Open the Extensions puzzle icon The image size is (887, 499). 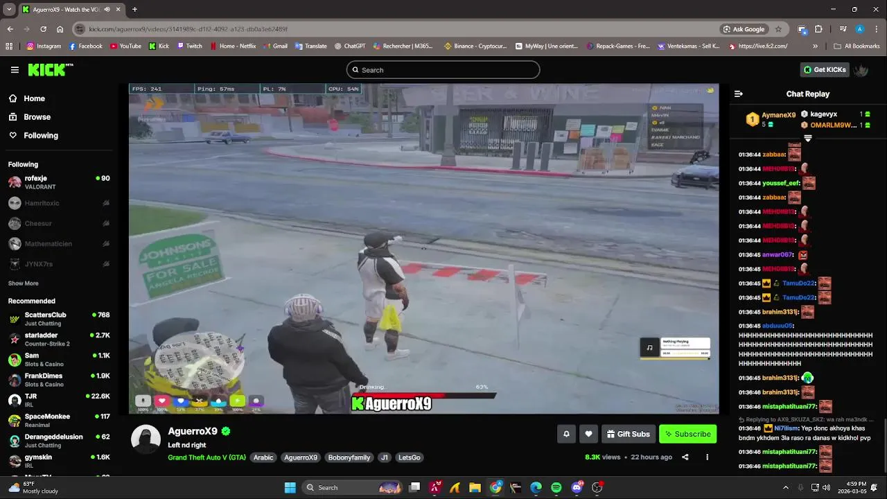click(818, 29)
